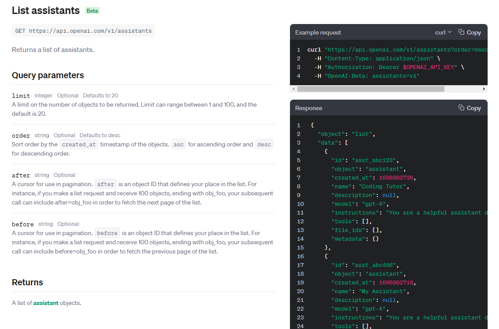Click created_at value 1698982736
499x329 pixels.
396,178
